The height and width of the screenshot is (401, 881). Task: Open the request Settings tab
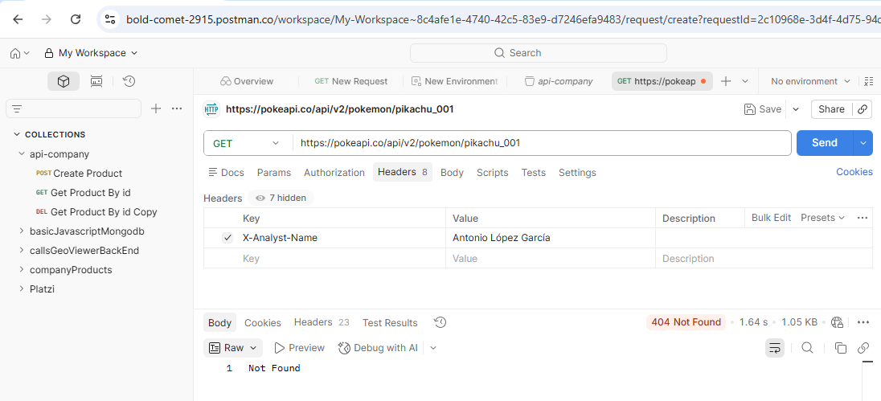pos(577,173)
